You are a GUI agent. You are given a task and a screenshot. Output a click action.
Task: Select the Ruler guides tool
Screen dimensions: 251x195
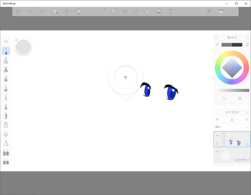[102, 12]
